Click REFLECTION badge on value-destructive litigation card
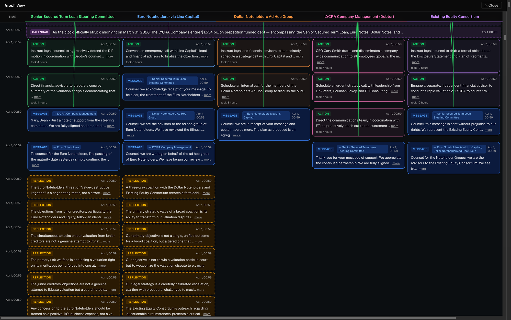This screenshot has height=320, width=511. pos(42,181)
